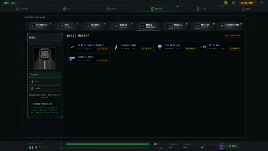Buy SSh-68 Helmet price button
The image size is (268, 151).
click(x=190, y=48)
